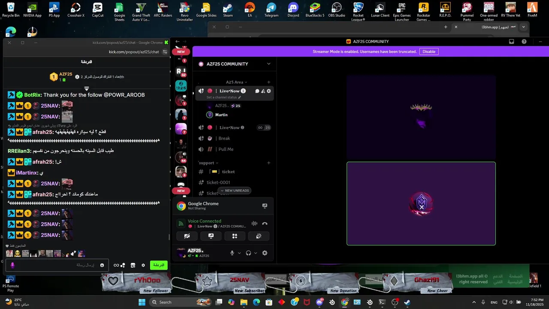Open the Kick shop icon
The width and height of the screenshot is (549, 309).
(x=133, y=265)
